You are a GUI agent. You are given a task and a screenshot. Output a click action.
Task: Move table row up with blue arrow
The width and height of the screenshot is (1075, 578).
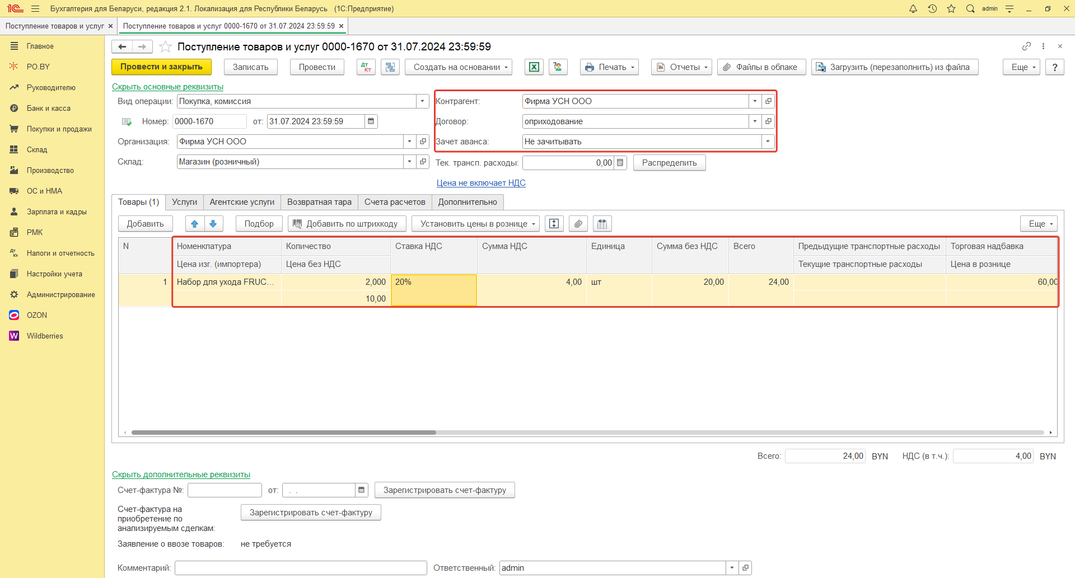(x=194, y=224)
